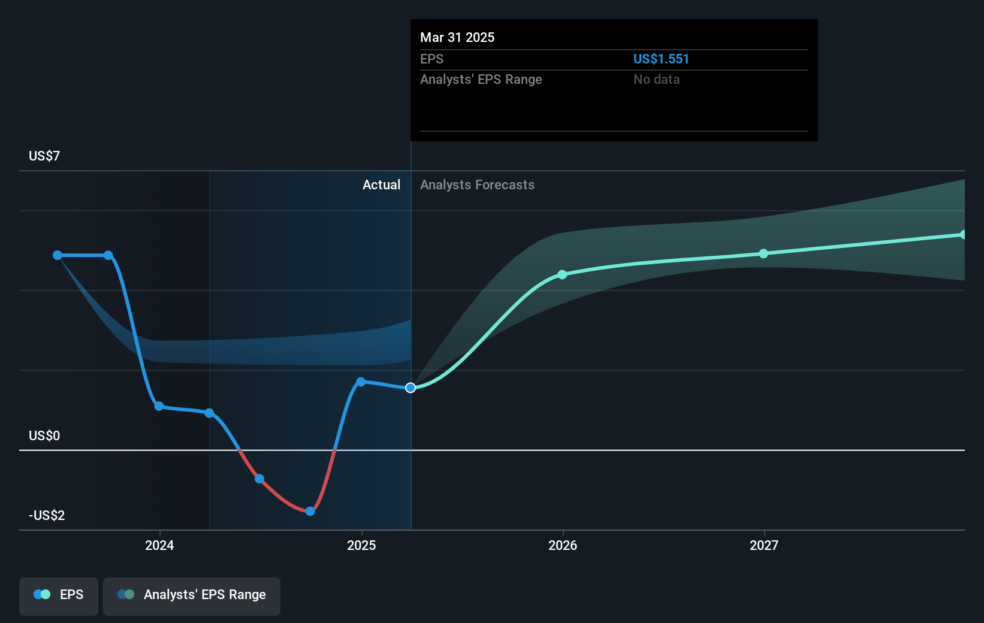Click the -US$2 y-axis label
Image resolution: width=984 pixels, height=623 pixels.
point(47,515)
